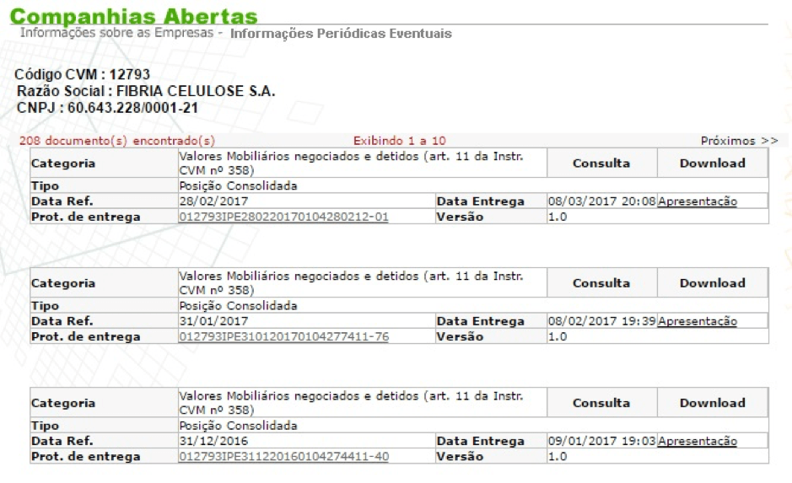Click Posição Consolidada in the 31/12/2016 entry
The width and height of the screenshot is (792, 483).
coord(238,426)
